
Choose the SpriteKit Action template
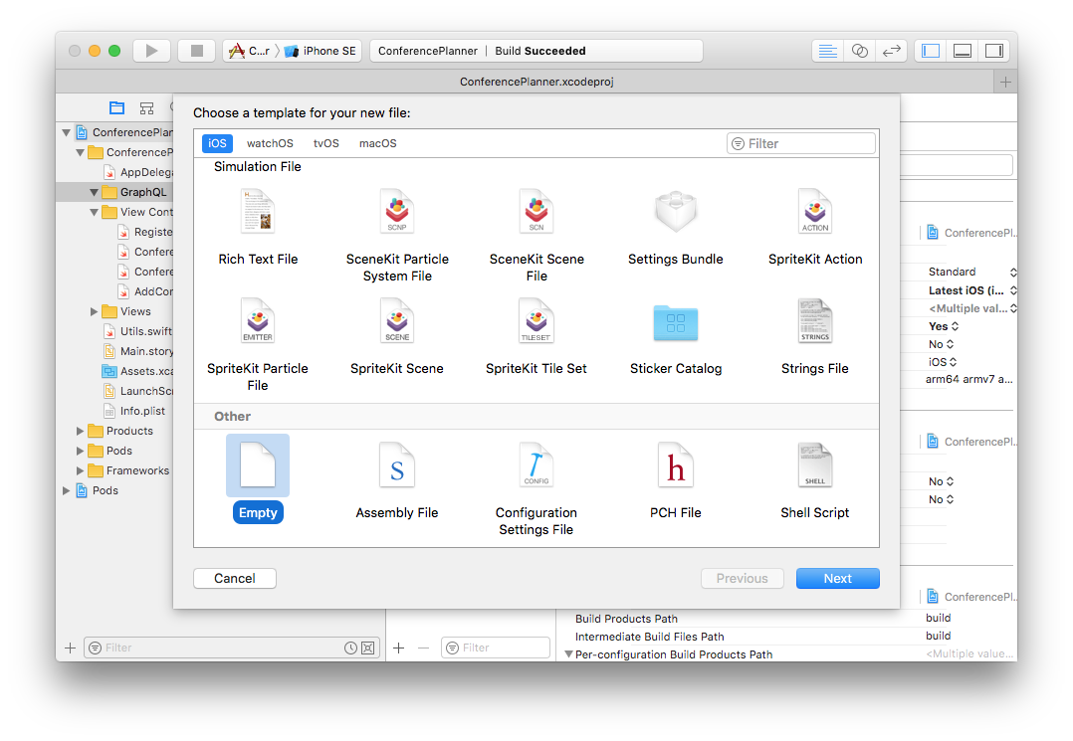pos(815,227)
